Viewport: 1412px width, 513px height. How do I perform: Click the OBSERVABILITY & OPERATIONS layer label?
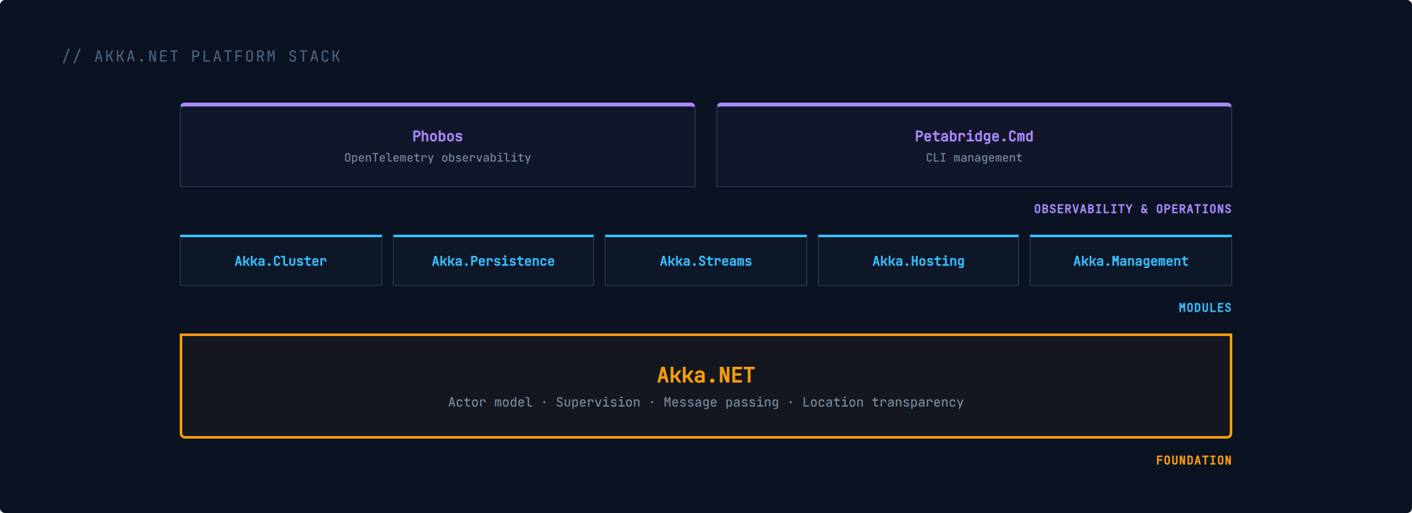1132,209
